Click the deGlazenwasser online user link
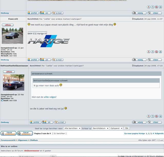Image resolution: width=164 pixels, height=157 pixels. coord(32,151)
